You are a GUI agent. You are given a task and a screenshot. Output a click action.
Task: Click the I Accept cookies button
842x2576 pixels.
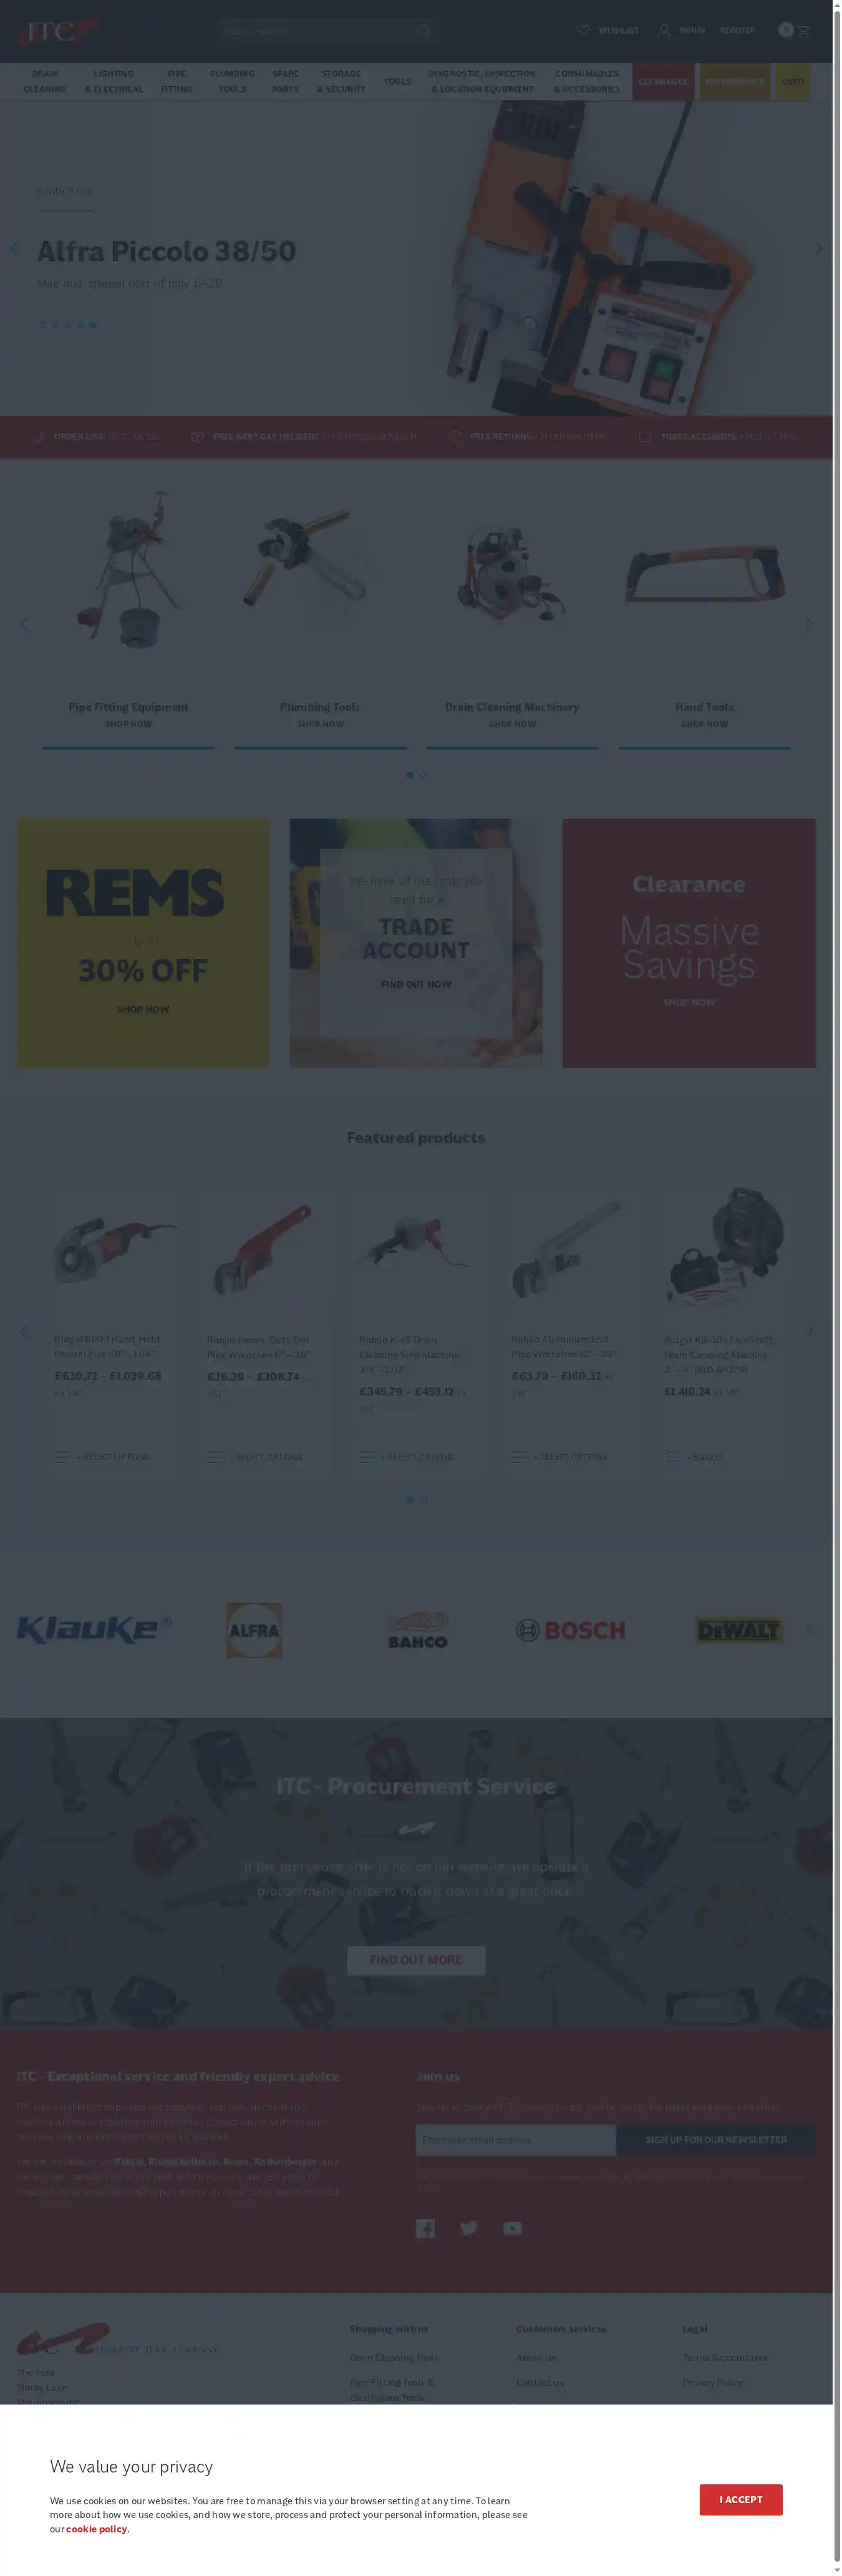(741, 2499)
